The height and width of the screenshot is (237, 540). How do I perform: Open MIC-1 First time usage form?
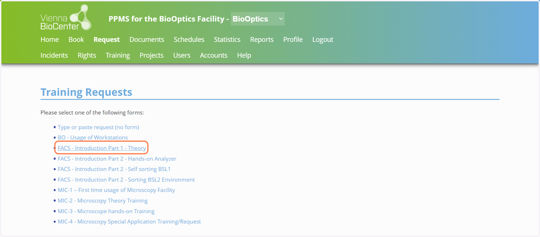(117, 190)
